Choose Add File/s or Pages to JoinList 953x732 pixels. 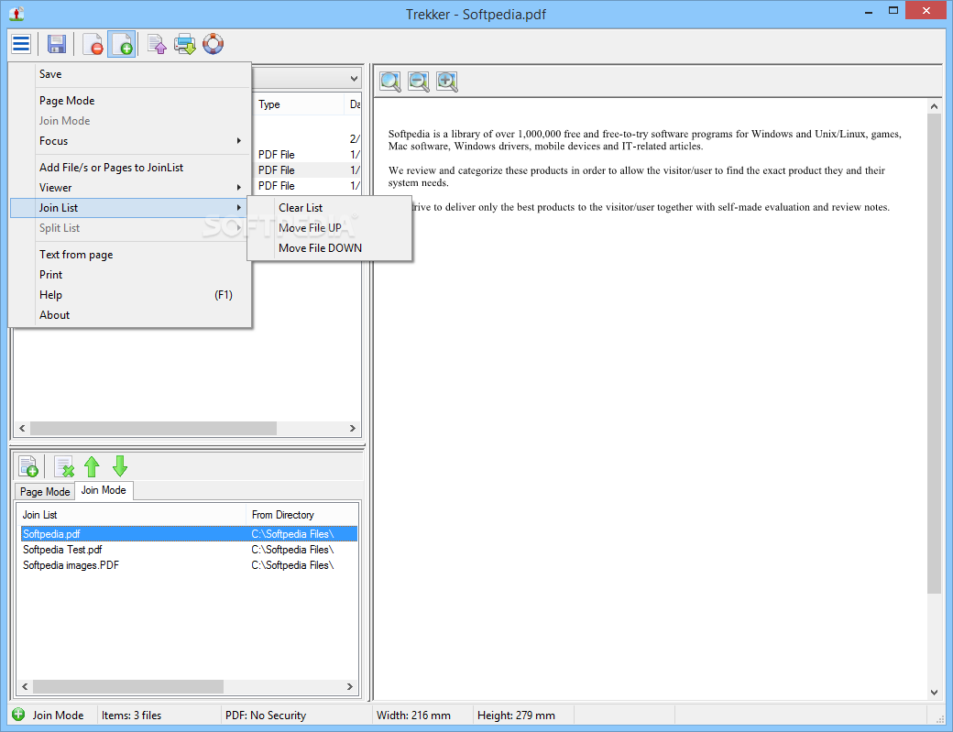coord(130,168)
